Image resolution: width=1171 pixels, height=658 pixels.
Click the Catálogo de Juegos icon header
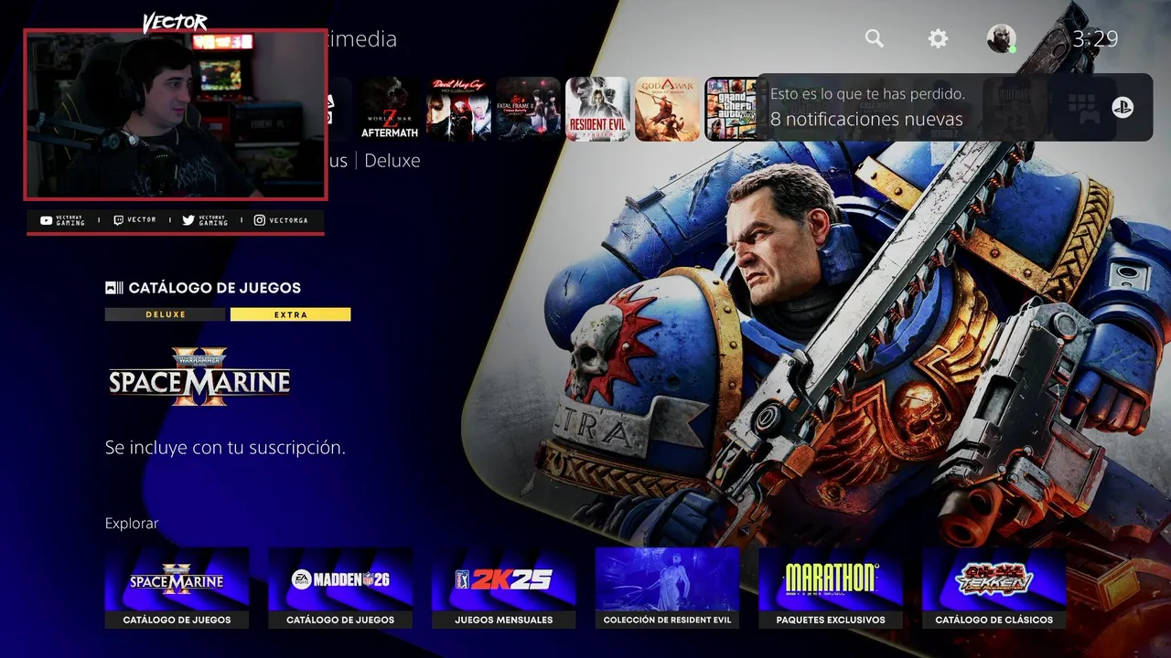pos(203,288)
